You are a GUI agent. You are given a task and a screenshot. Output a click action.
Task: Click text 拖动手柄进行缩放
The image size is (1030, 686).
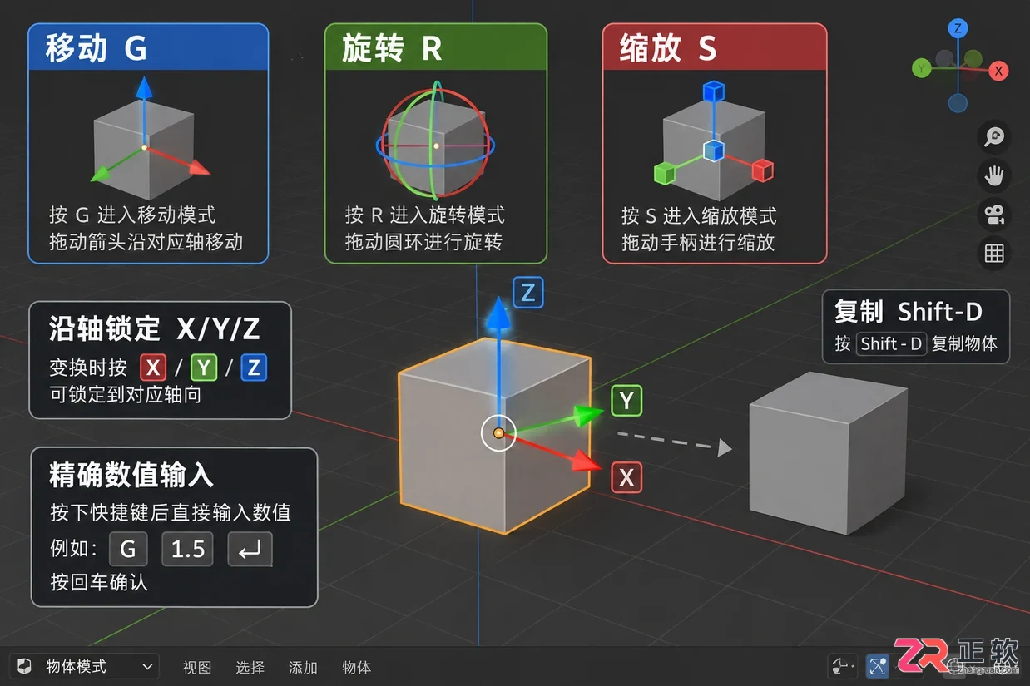[698, 242]
